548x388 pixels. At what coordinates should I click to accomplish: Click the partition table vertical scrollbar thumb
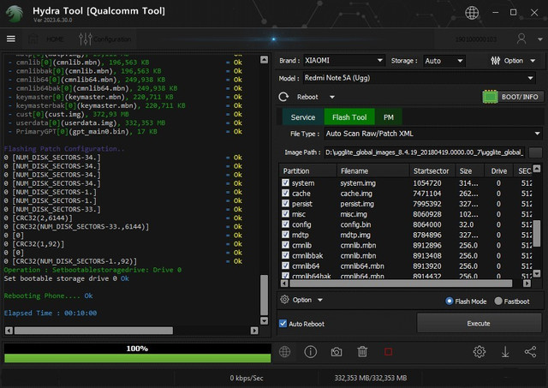point(537,234)
